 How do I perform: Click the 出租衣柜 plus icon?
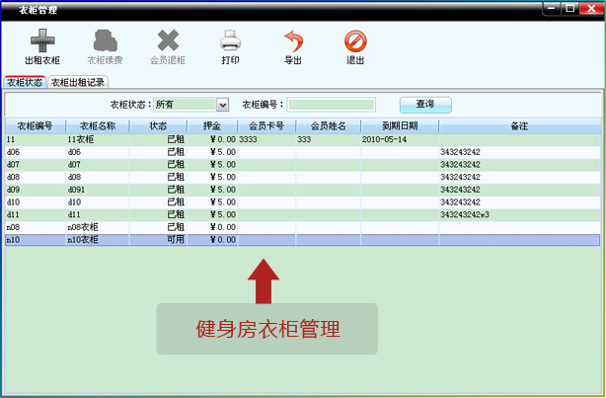point(41,41)
